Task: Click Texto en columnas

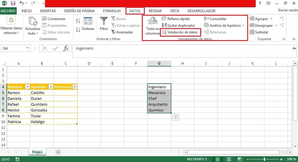Action: pos(152,26)
